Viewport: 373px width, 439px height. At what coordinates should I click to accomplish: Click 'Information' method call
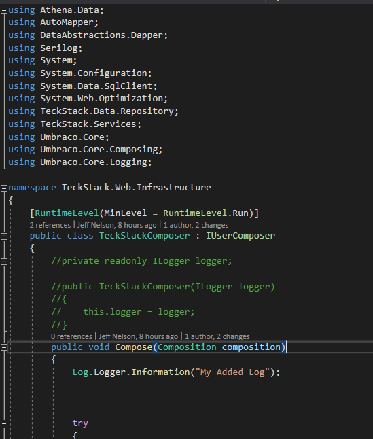(160, 372)
